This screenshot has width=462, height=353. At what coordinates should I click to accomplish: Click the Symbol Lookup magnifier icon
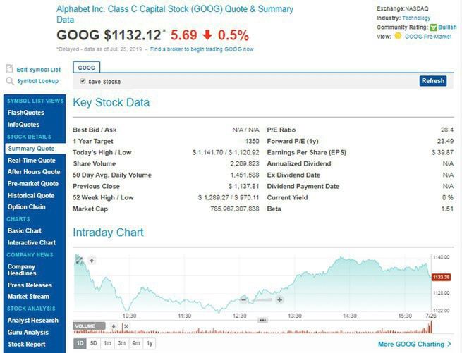coord(10,81)
